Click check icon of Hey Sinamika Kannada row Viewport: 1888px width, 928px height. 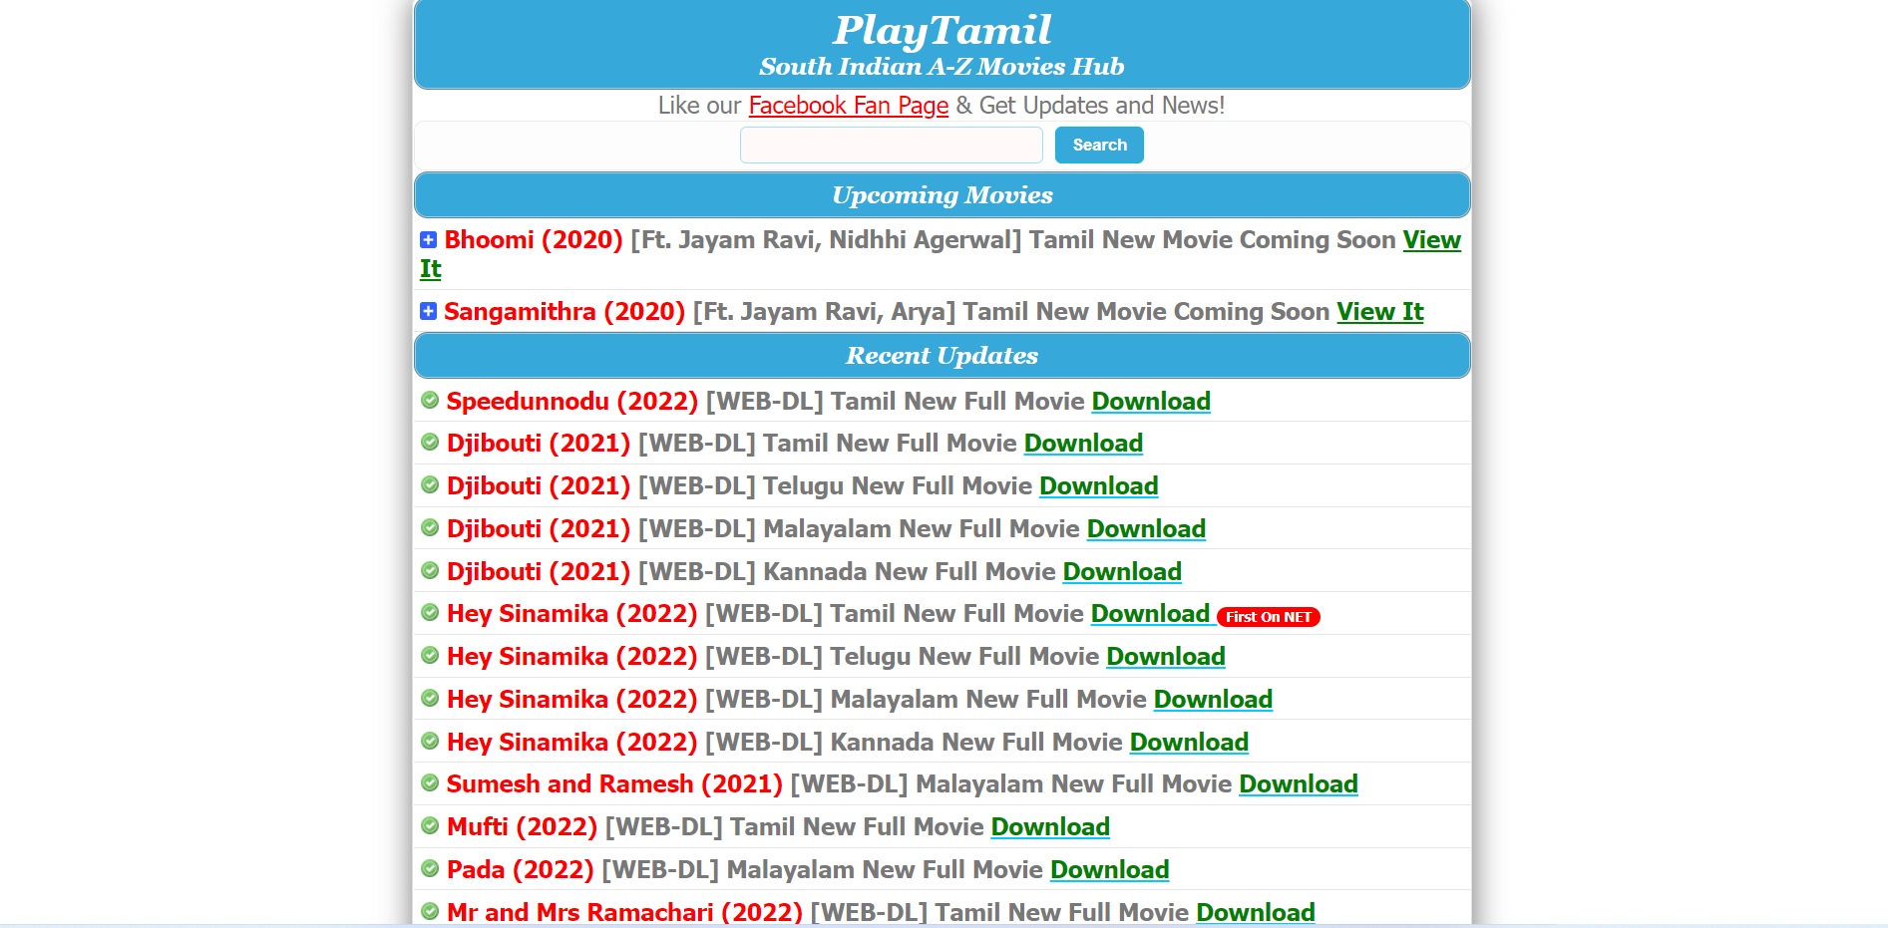430,741
